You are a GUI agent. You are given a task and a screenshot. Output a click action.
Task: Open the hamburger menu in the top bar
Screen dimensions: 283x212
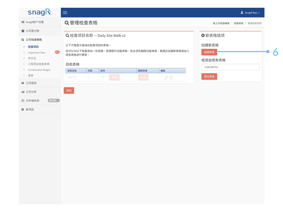(65, 13)
